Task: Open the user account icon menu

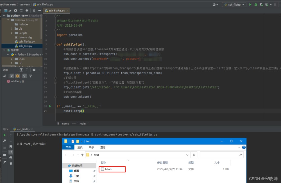Action: (215, 4)
